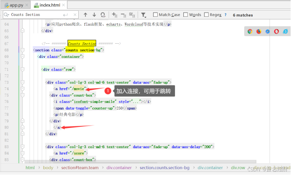Toggle fold end marker at line 79
Screen dimensions: 291x175
[22, 121]
